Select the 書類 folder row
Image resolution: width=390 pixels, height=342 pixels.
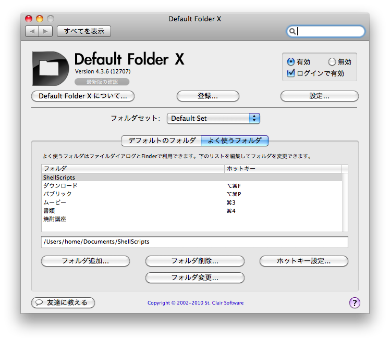[x=192, y=211]
